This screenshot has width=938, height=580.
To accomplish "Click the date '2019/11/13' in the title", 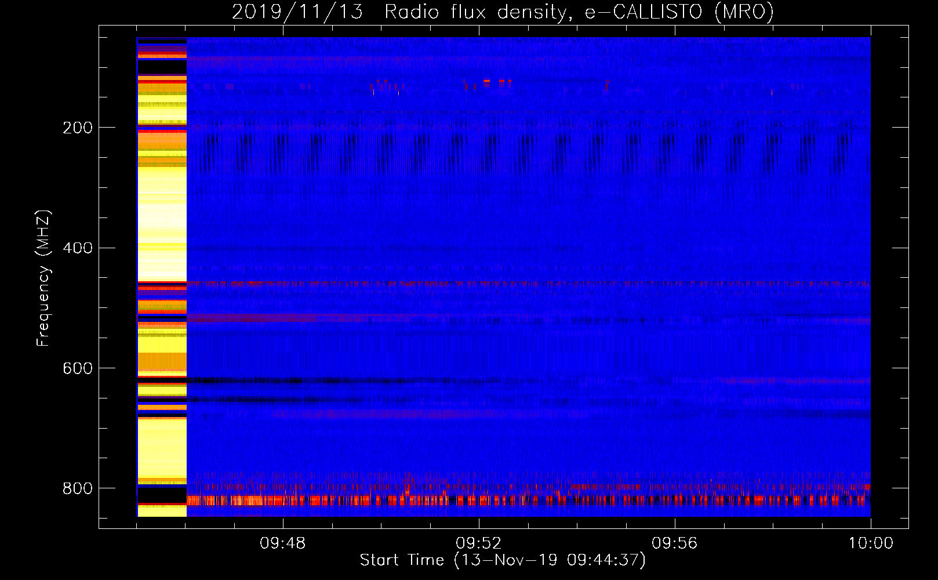I will click(x=297, y=12).
